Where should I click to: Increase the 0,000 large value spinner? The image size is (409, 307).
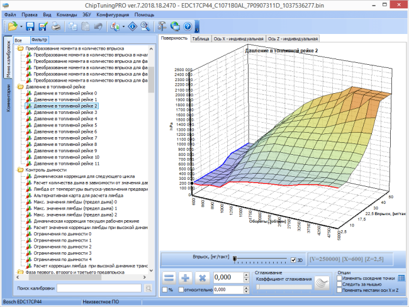click(x=246, y=275)
